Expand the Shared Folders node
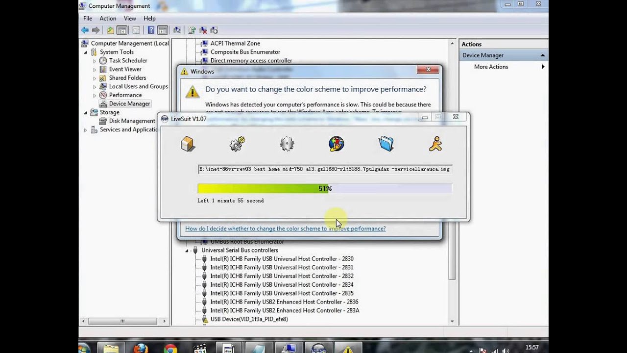 pyautogui.click(x=95, y=78)
